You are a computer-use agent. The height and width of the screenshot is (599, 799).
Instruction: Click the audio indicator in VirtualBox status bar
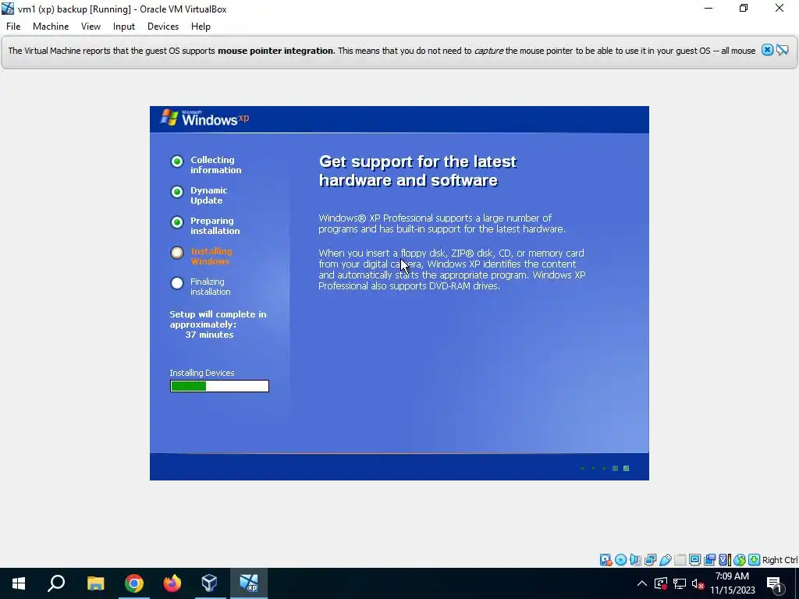tap(635, 560)
